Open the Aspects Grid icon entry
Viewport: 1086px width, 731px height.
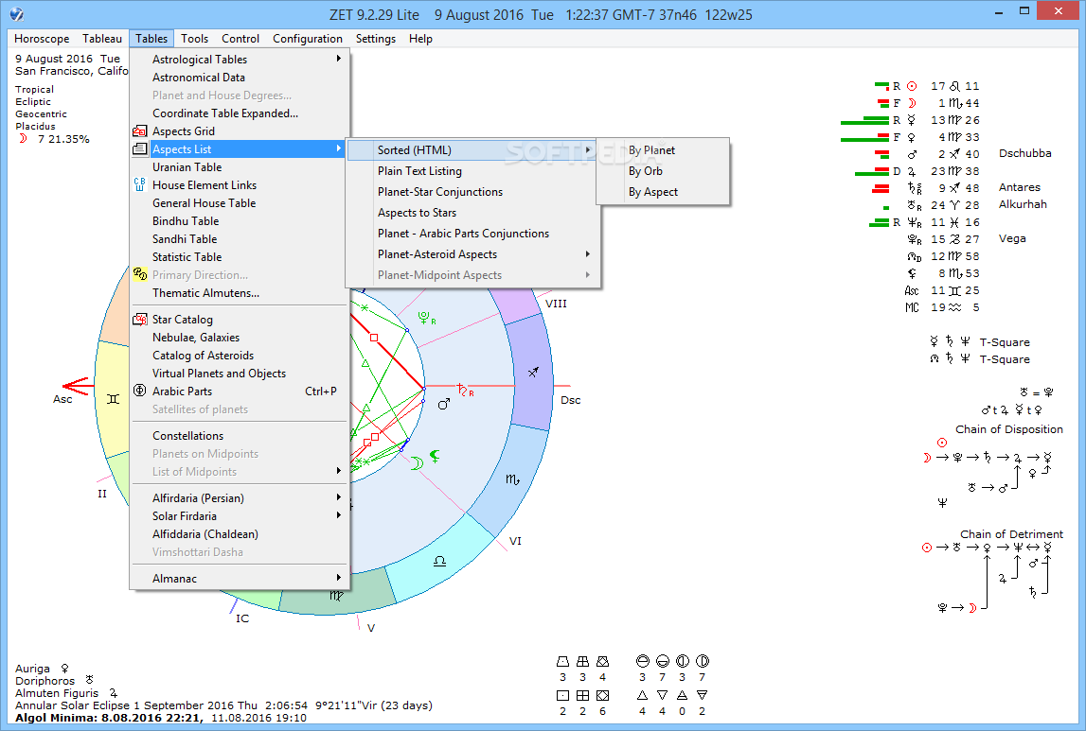tap(140, 131)
